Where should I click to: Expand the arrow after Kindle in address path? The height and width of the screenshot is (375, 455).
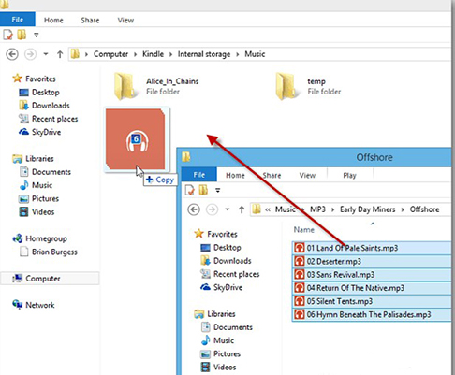coord(170,54)
